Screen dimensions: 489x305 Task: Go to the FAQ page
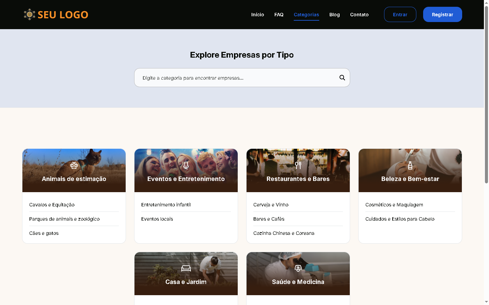point(279,15)
